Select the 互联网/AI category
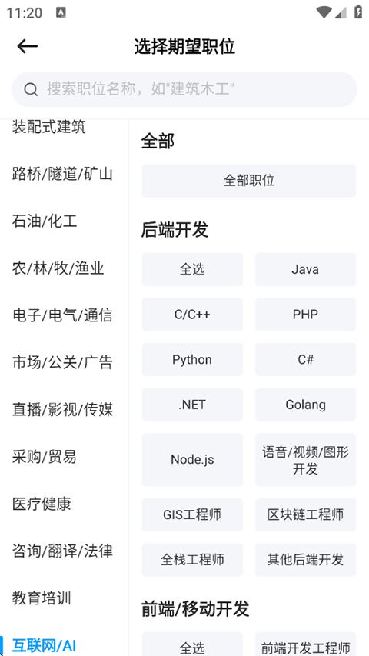369x656 pixels. pos(44,645)
